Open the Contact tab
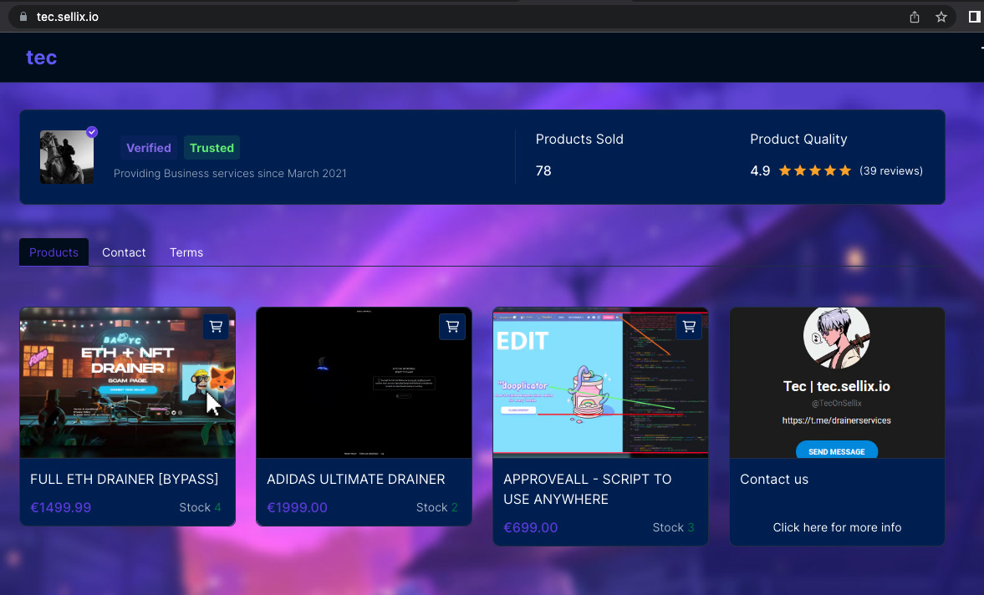984x595 pixels. point(124,252)
